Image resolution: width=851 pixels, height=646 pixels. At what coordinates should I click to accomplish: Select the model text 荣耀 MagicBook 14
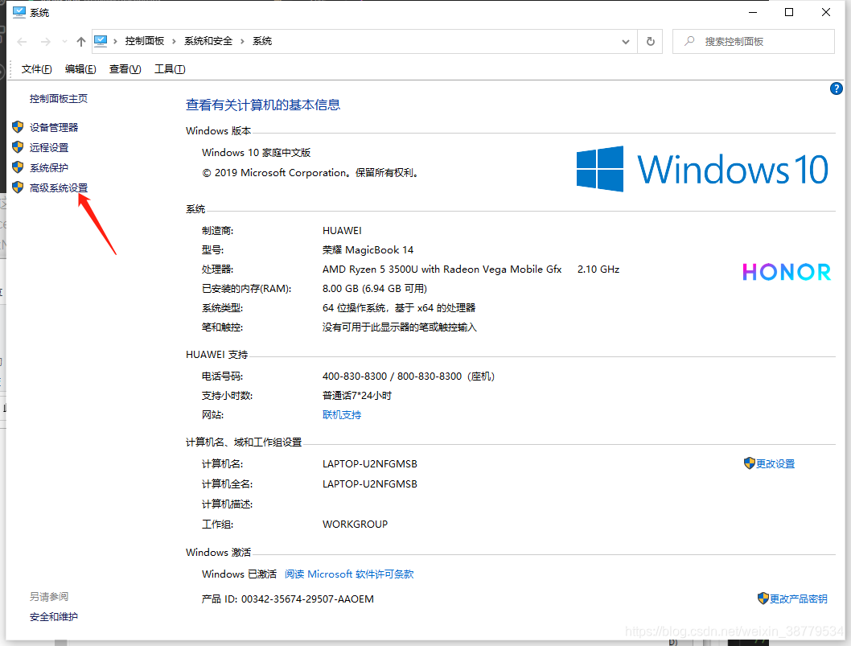click(368, 250)
